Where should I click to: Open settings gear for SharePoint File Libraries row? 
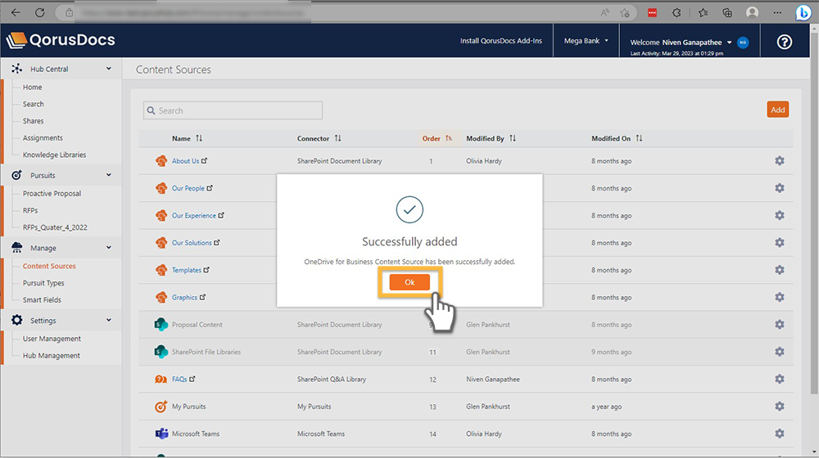(780, 352)
